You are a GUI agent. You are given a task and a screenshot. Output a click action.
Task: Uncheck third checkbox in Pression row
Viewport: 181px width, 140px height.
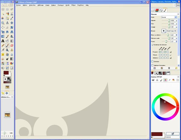[165, 52]
